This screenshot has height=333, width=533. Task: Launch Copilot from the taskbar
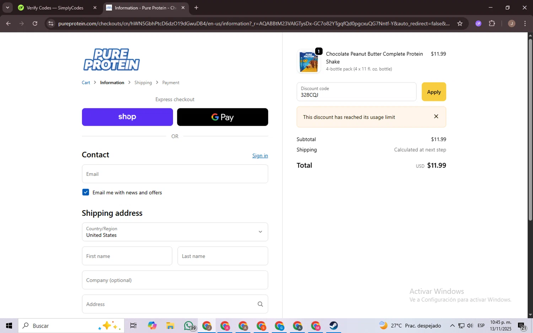click(x=152, y=326)
